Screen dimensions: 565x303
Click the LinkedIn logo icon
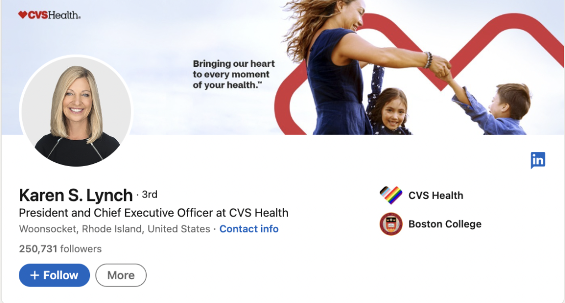pos(537,160)
